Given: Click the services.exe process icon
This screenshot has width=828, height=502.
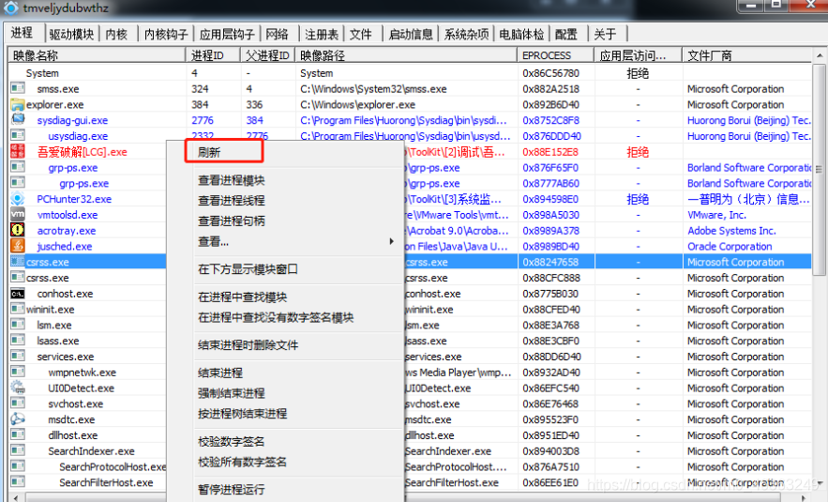Looking at the screenshot, I should tap(18, 356).
